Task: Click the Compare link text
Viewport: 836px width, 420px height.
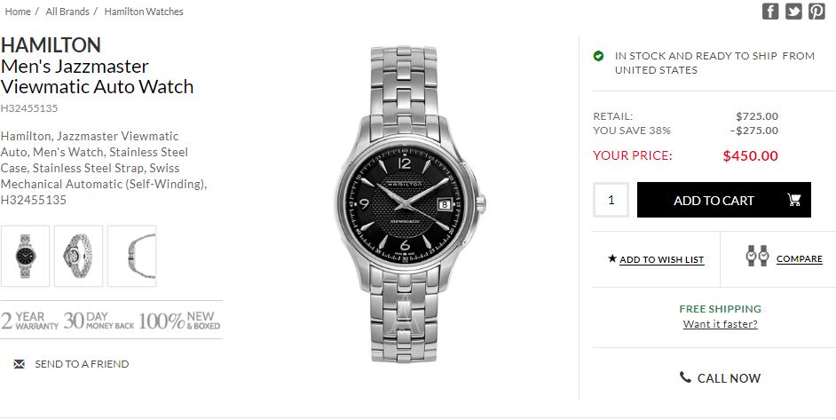Action: [799, 259]
